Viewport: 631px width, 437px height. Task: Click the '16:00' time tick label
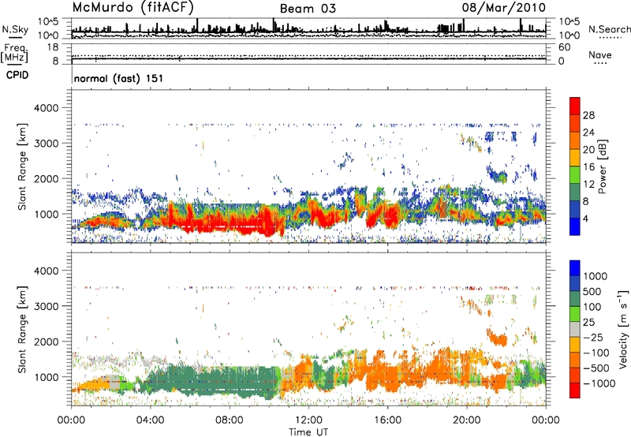coord(387,420)
